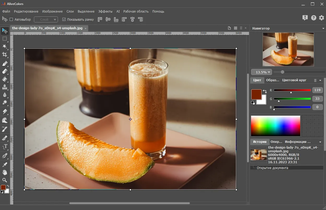Enable the Автовыбор checkbox
Image resolution: width=326 pixels, height=210 pixels.
pyautogui.click(x=11, y=19)
